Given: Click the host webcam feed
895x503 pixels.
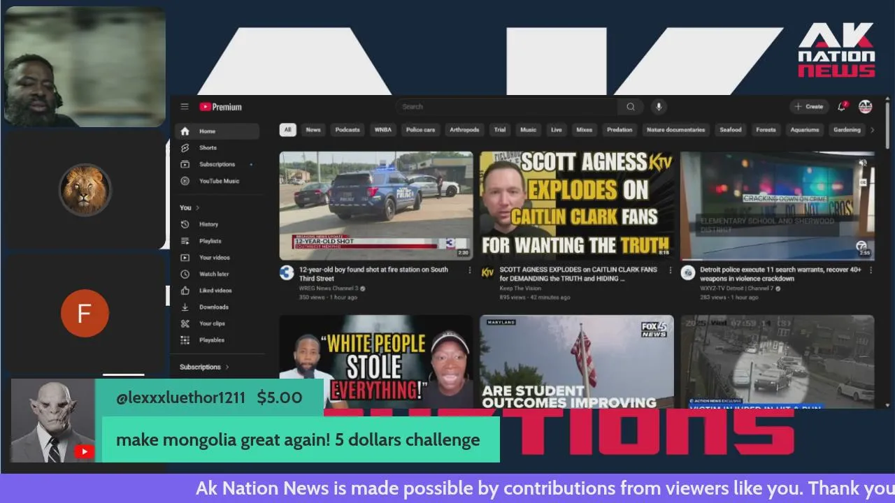Looking at the screenshot, I should [x=85, y=66].
